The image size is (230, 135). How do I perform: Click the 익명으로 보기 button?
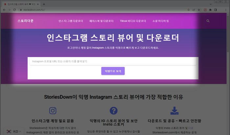coord(113,71)
